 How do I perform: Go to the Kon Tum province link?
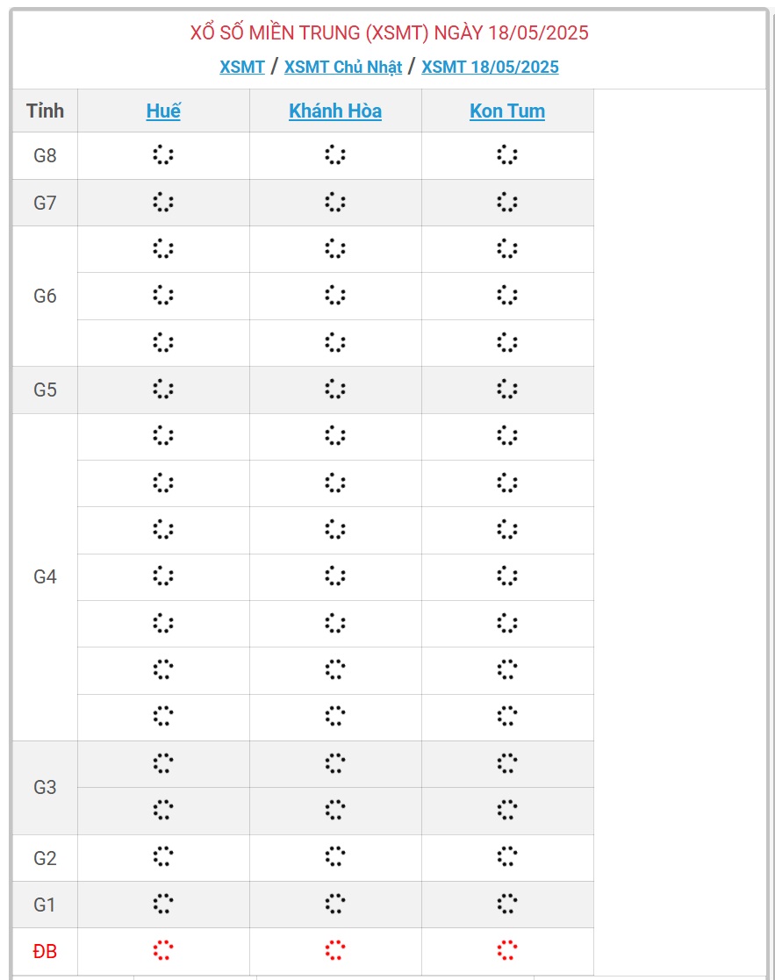pyautogui.click(x=507, y=111)
